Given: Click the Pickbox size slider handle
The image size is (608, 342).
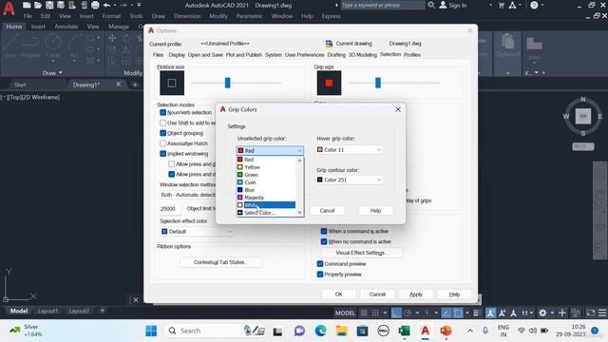Looking at the screenshot, I should (x=228, y=83).
